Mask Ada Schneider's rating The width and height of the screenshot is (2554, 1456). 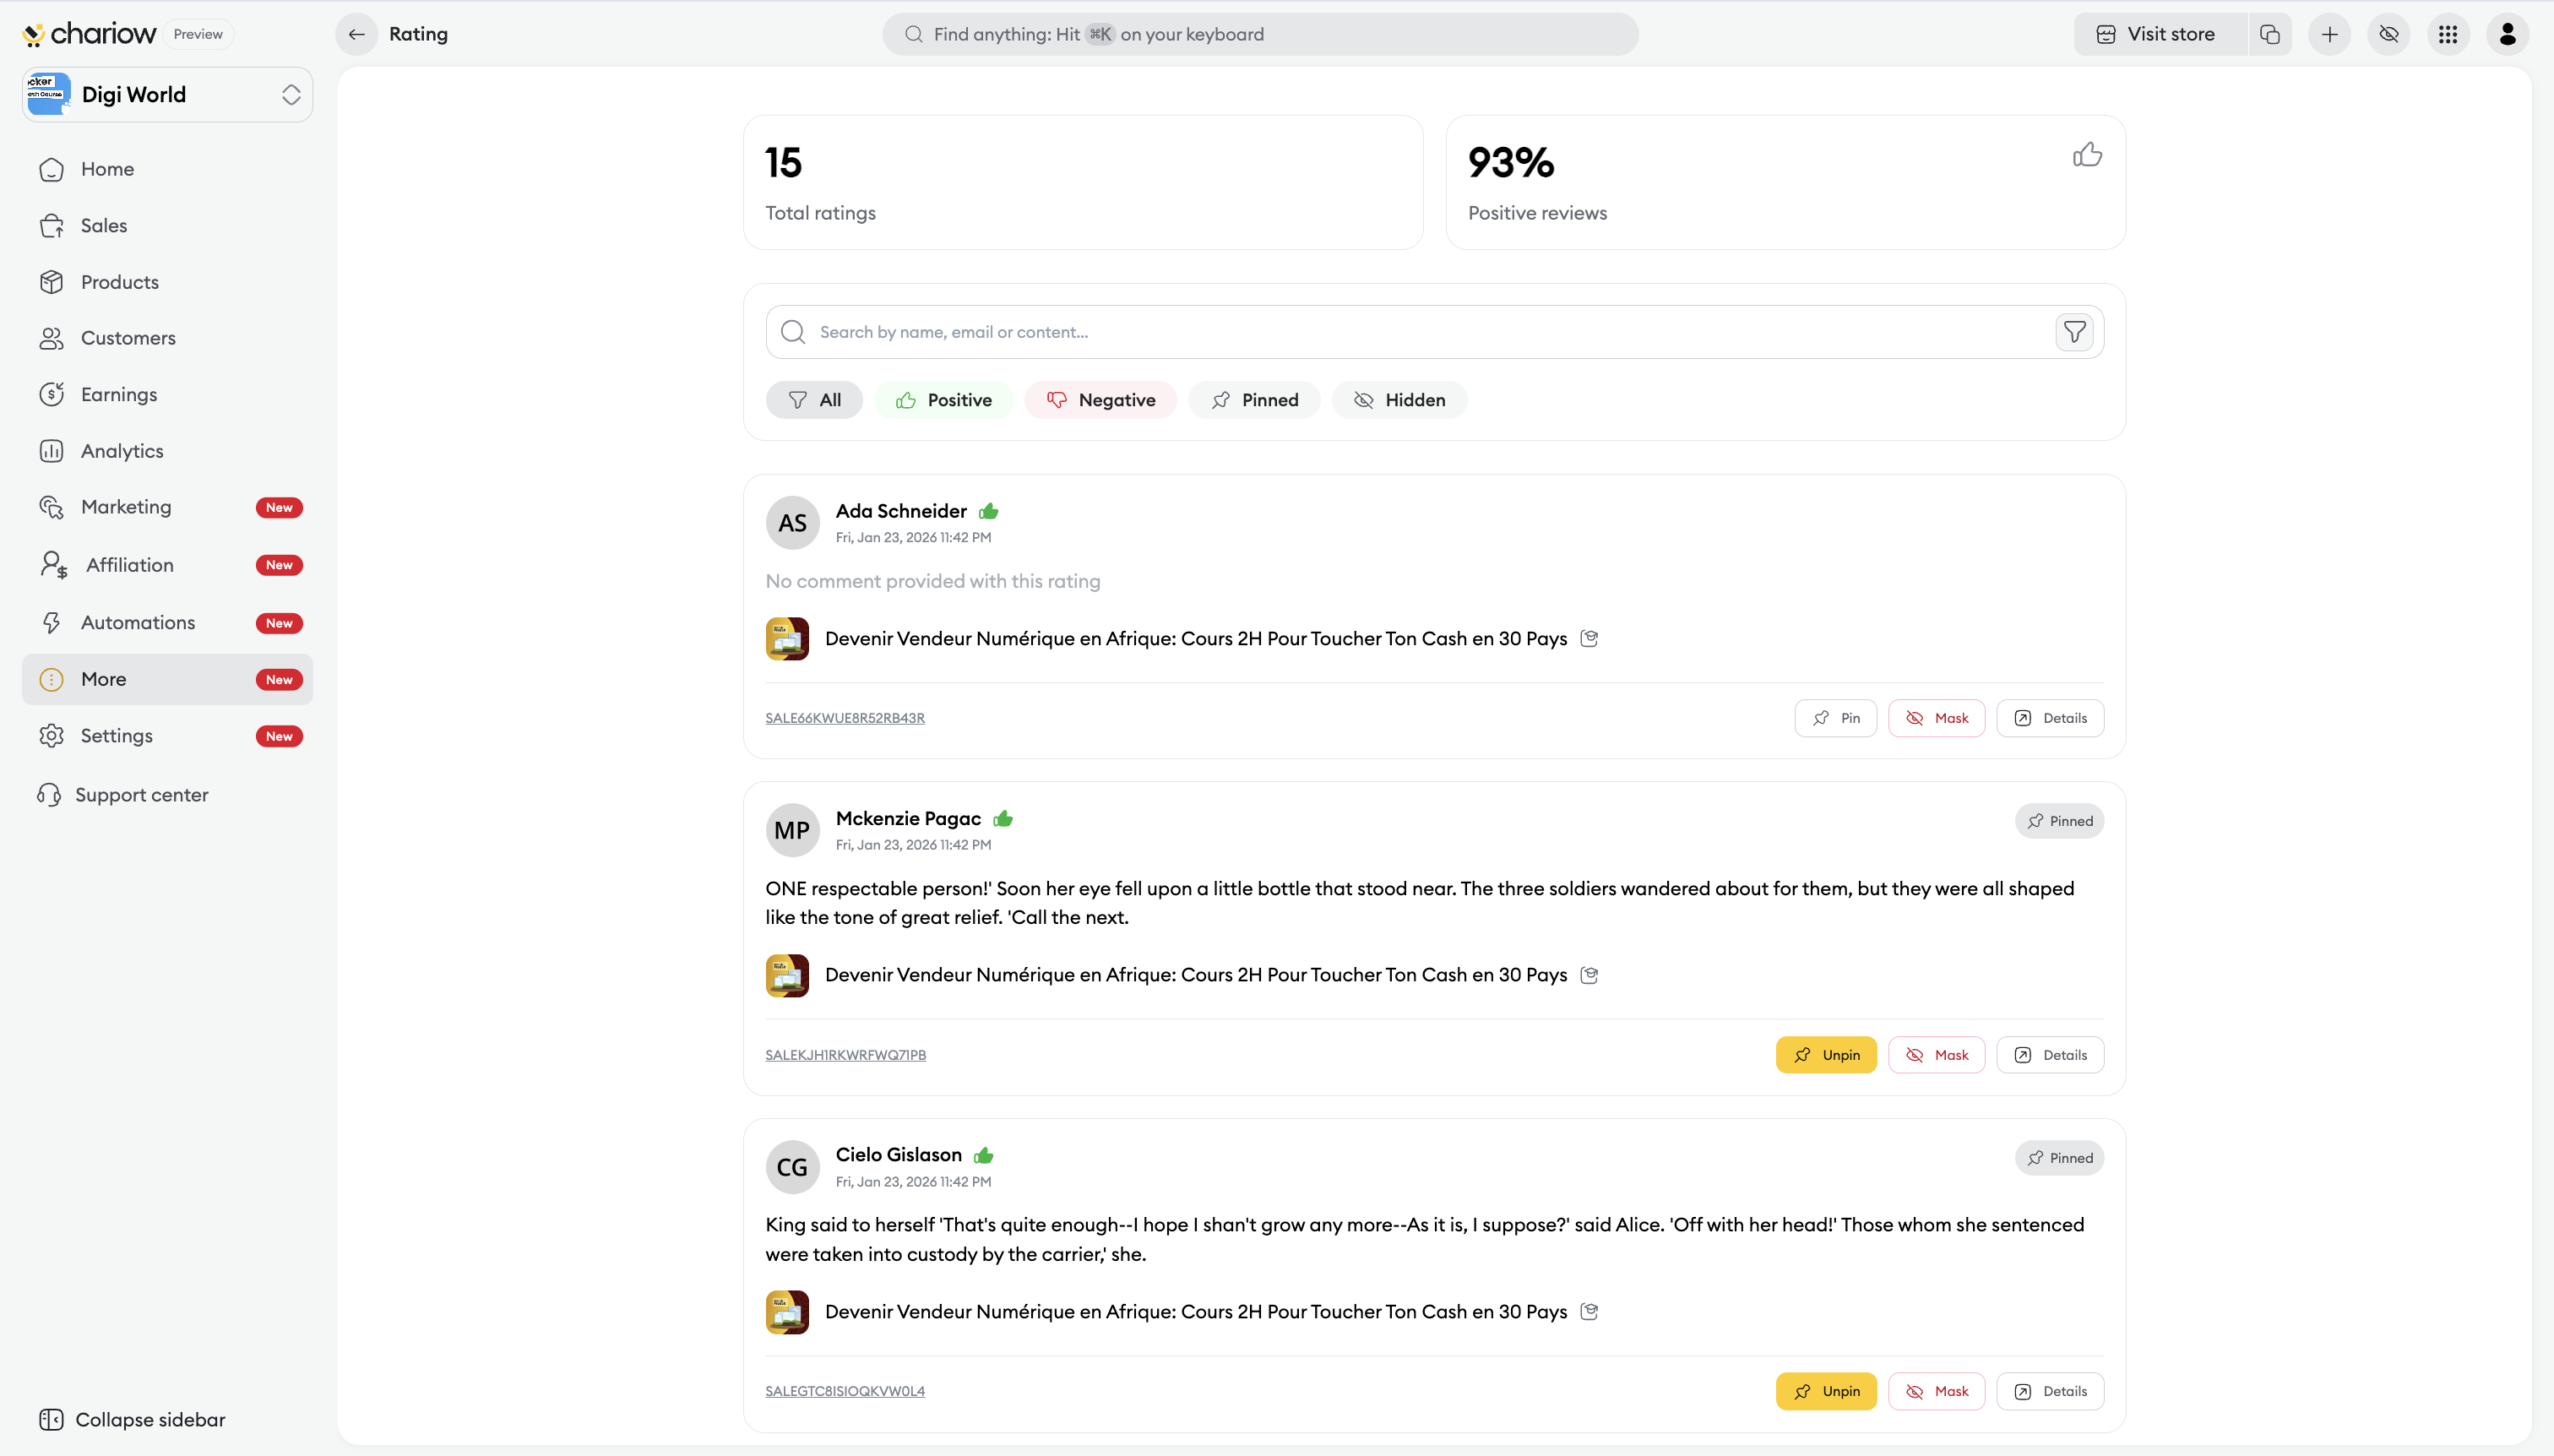pyautogui.click(x=1936, y=718)
